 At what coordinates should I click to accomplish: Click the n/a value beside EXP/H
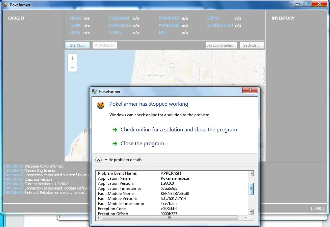click(238, 18)
